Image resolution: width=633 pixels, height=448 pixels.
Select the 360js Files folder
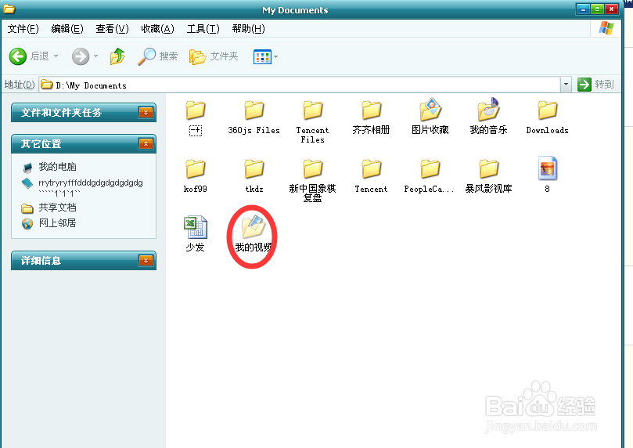click(x=254, y=117)
